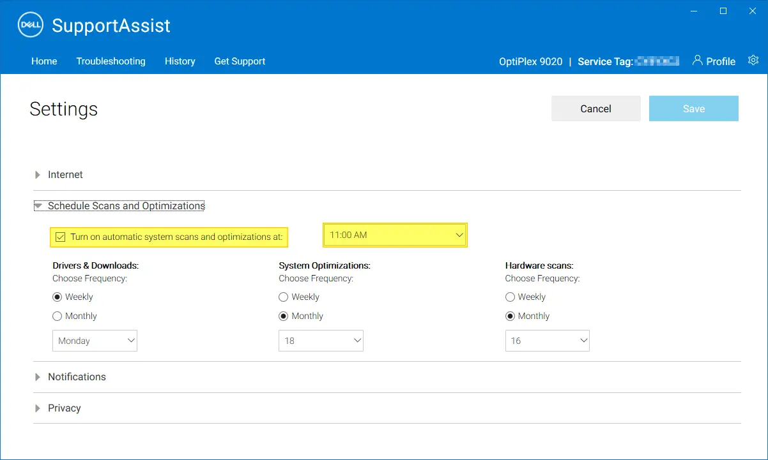Open the Profile link

pos(721,61)
